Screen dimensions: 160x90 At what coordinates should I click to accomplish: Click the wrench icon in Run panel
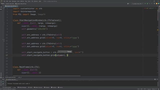coord(3,84)
